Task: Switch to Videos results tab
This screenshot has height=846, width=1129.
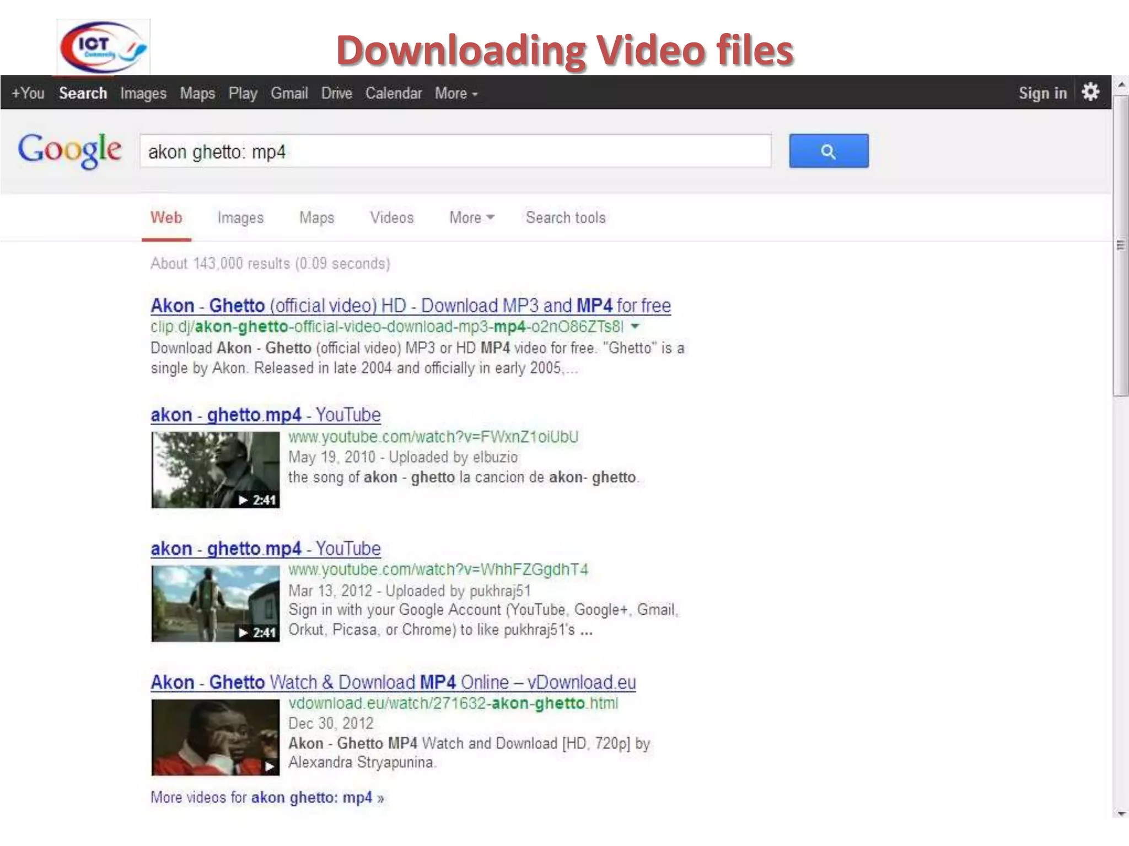Action: pyautogui.click(x=392, y=218)
